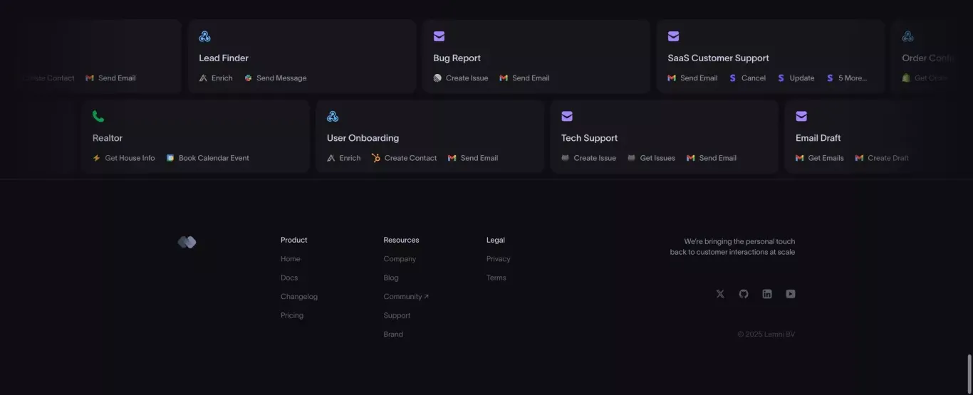Click the '© 2025 Lemni BV' copyright text
This screenshot has width=973, height=395.
click(766, 335)
